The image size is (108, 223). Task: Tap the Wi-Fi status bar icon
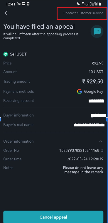[x=84, y=4]
